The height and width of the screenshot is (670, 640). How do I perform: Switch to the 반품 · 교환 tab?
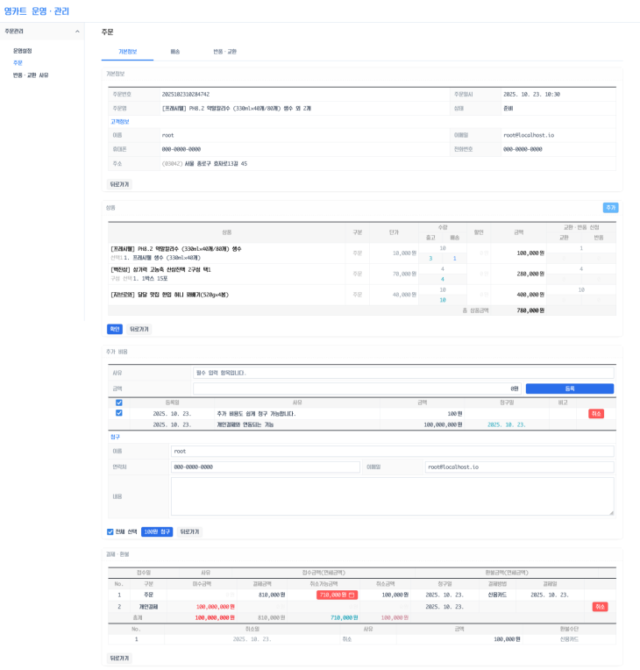click(x=224, y=52)
